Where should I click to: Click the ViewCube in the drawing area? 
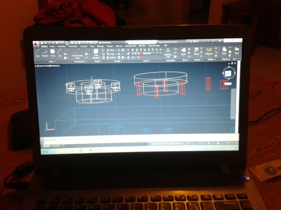coord(228,73)
